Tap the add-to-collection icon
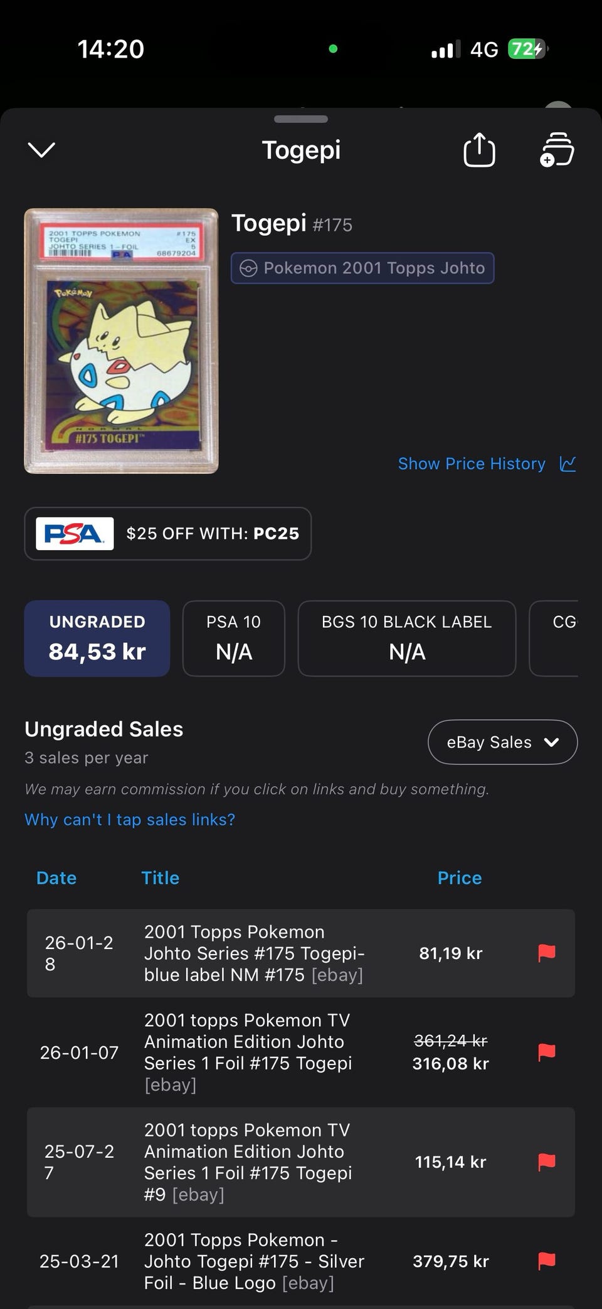602x1309 pixels. click(x=557, y=150)
